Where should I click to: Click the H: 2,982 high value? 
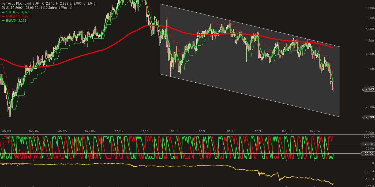[62, 3]
